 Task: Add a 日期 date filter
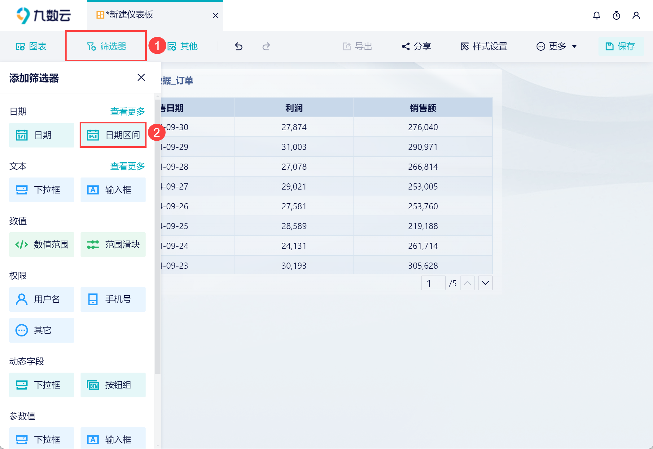coord(42,135)
